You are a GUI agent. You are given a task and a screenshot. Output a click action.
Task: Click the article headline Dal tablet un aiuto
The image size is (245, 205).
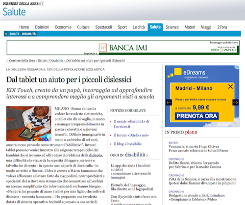click(69, 80)
